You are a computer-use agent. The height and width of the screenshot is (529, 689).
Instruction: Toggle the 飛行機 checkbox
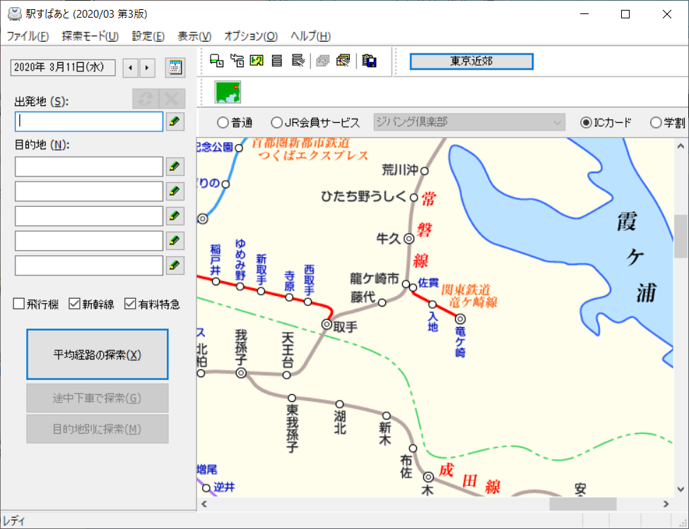point(19,304)
